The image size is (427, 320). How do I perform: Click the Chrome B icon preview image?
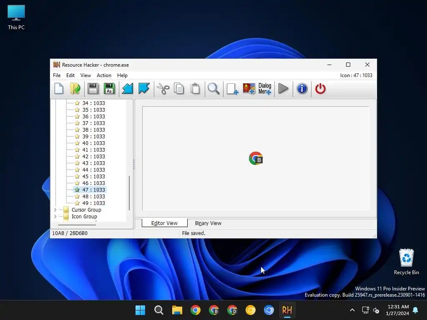(256, 158)
